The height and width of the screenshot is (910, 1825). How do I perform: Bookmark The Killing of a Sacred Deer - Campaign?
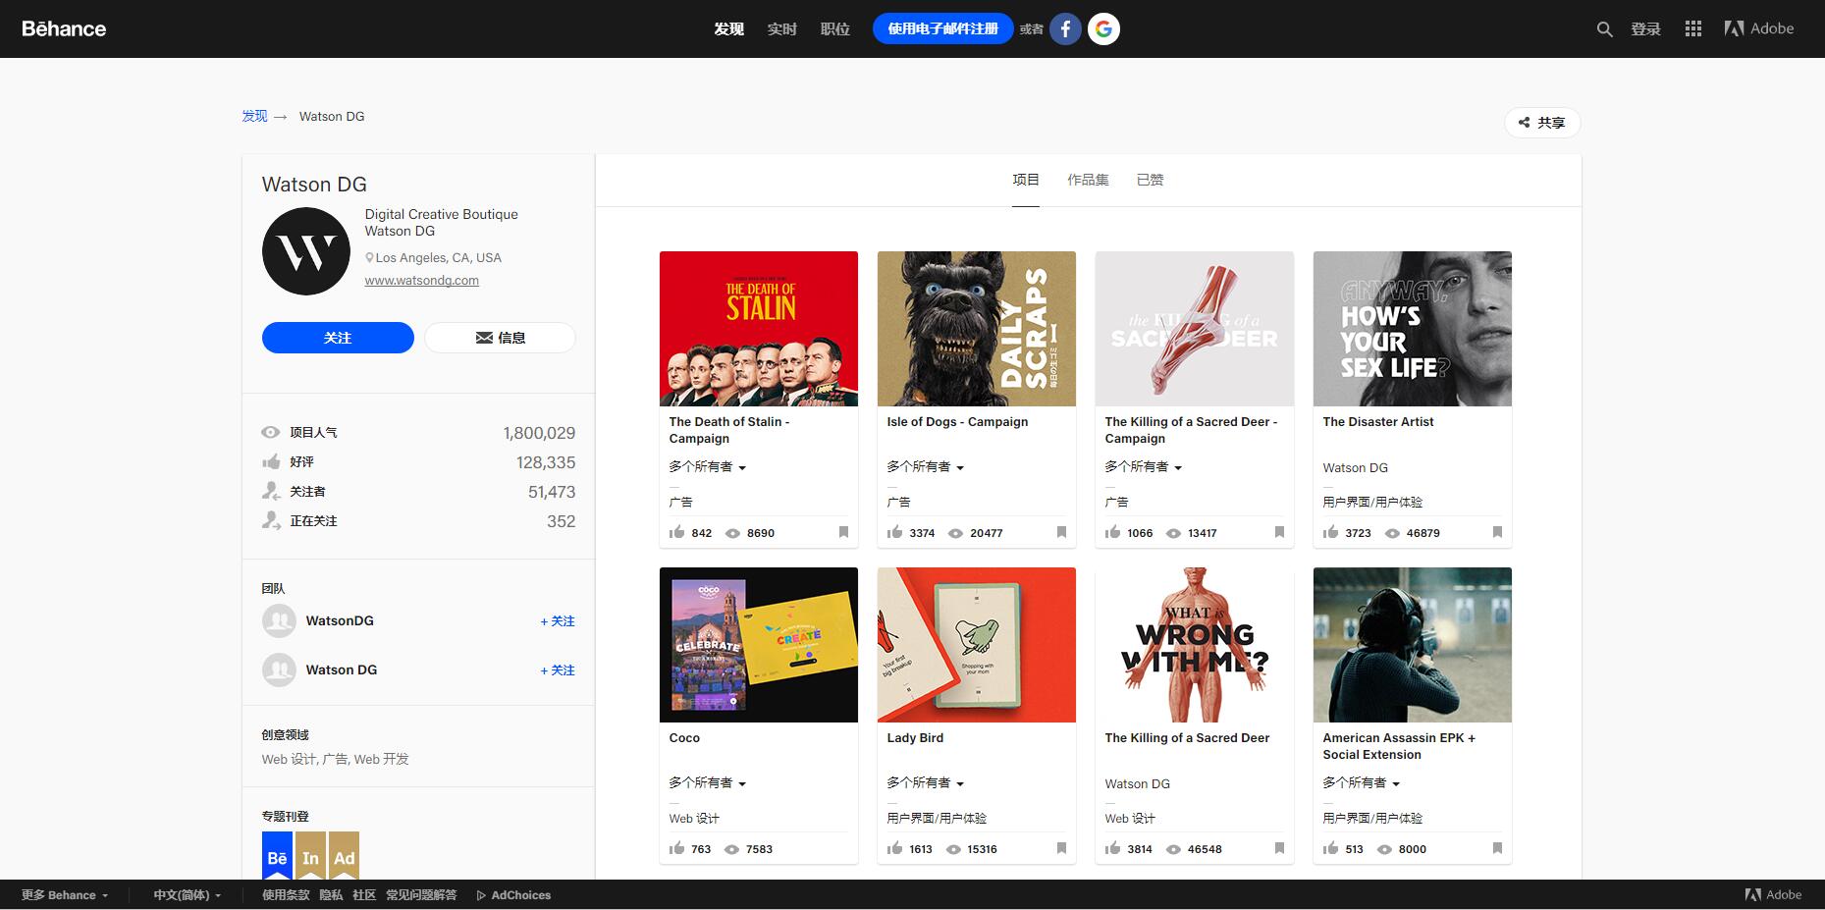(x=1279, y=532)
